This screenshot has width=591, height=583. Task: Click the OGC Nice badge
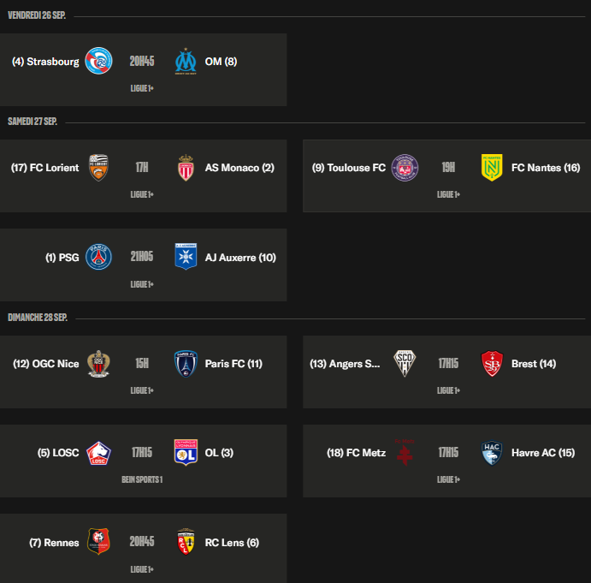click(x=99, y=364)
